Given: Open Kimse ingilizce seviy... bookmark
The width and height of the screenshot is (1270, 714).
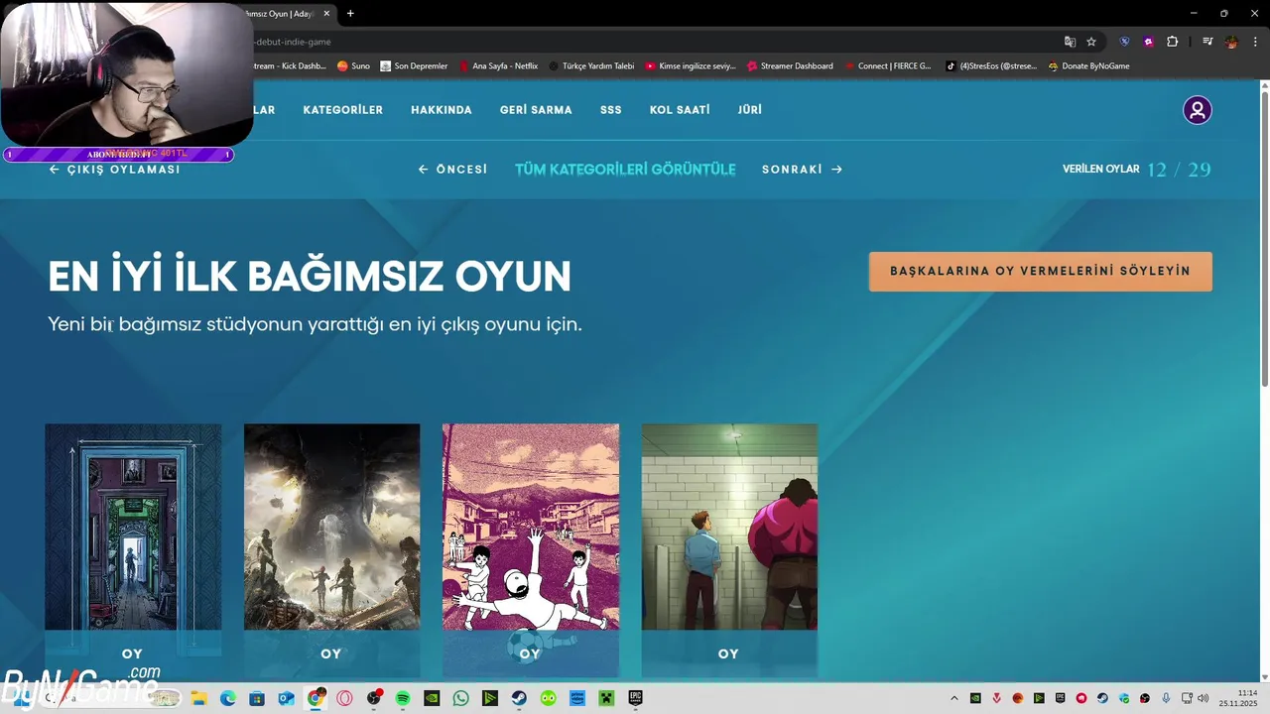Looking at the screenshot, I should [691, 66].
